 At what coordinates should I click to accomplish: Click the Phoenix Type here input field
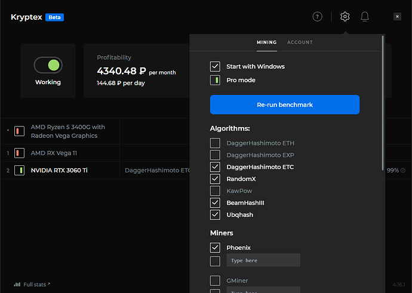point(263,260)
